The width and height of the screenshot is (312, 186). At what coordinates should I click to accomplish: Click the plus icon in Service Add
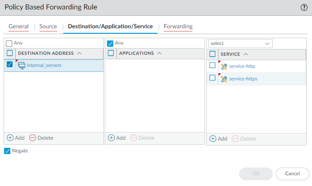[213, 139]
